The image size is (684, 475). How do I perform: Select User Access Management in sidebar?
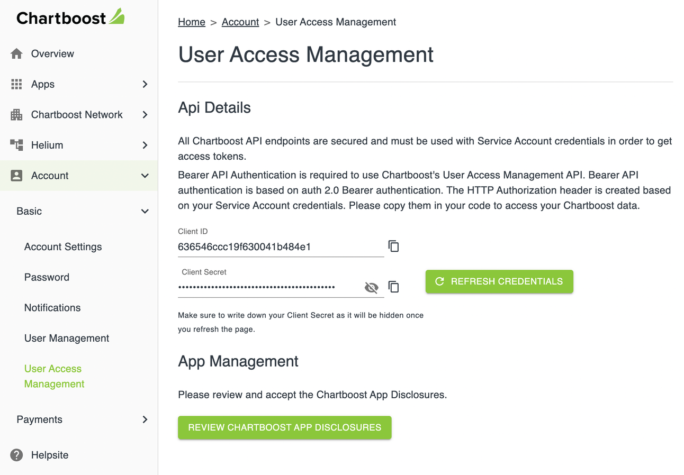point(55,376)
